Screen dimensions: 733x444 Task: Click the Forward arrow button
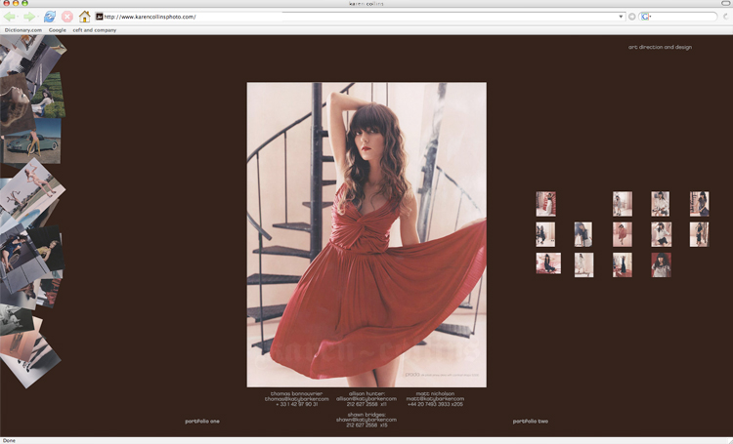coord(28,17)
